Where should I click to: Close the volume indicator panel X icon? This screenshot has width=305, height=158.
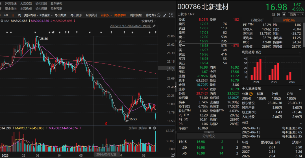[154, 128]
